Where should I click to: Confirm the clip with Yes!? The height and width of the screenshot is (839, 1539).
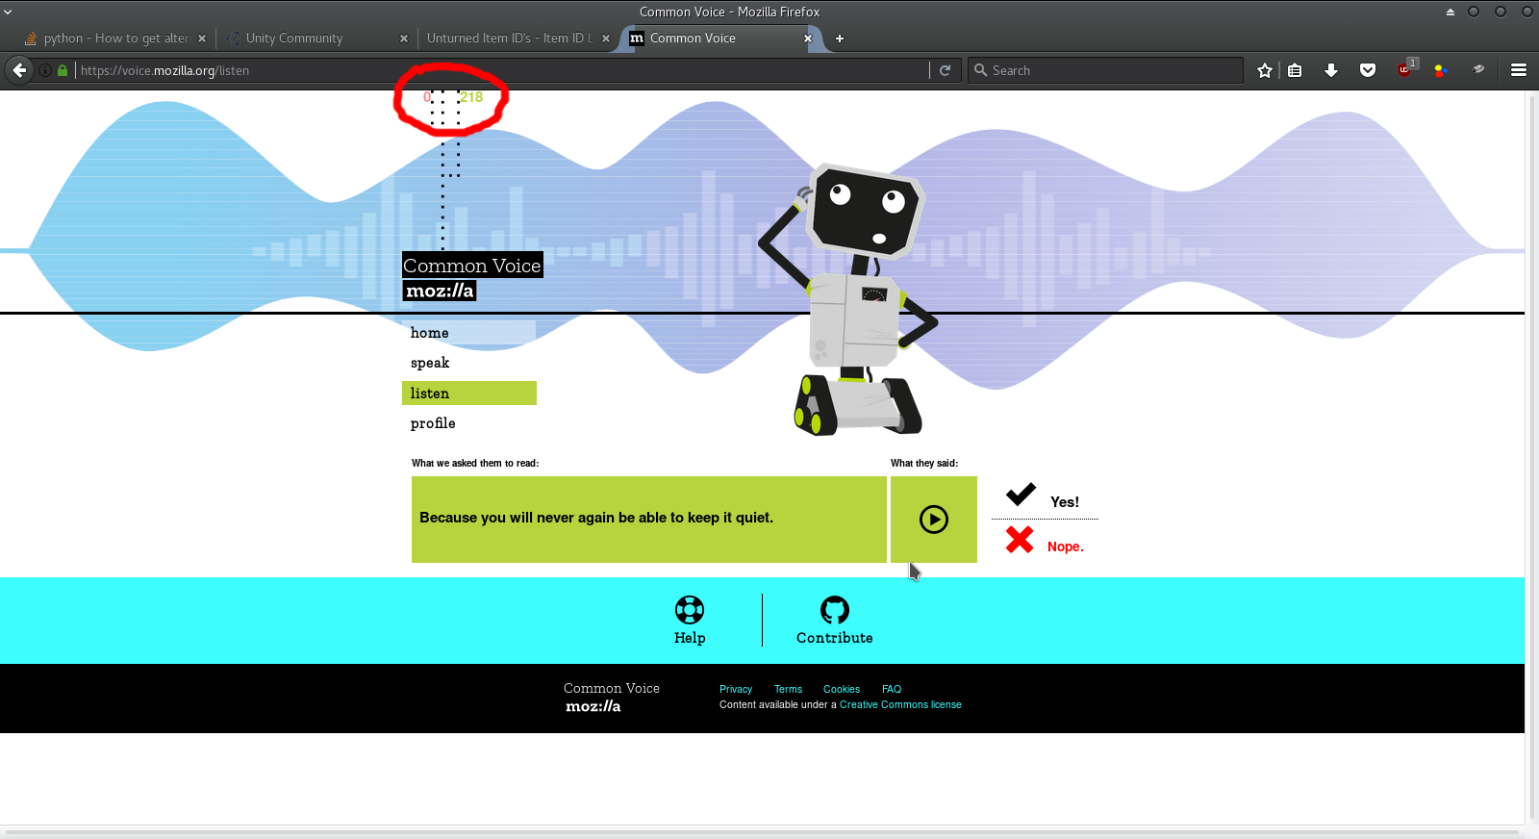tap(1065, 502)
